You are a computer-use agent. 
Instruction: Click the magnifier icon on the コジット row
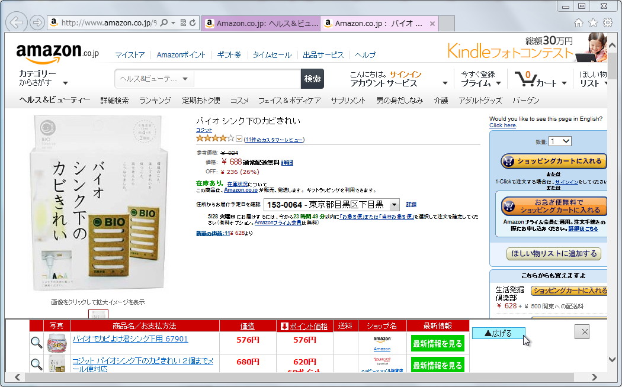pos(36,364)
